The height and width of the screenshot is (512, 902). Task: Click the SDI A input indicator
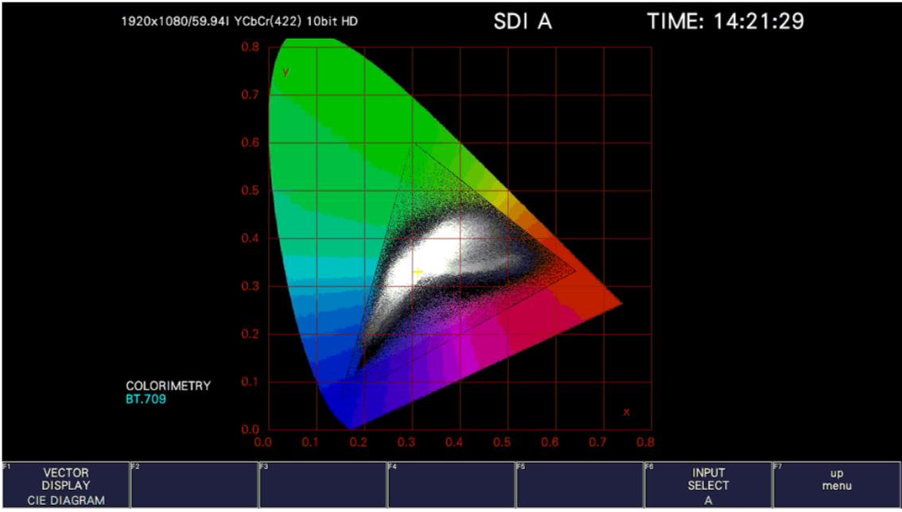coord(522,21)
